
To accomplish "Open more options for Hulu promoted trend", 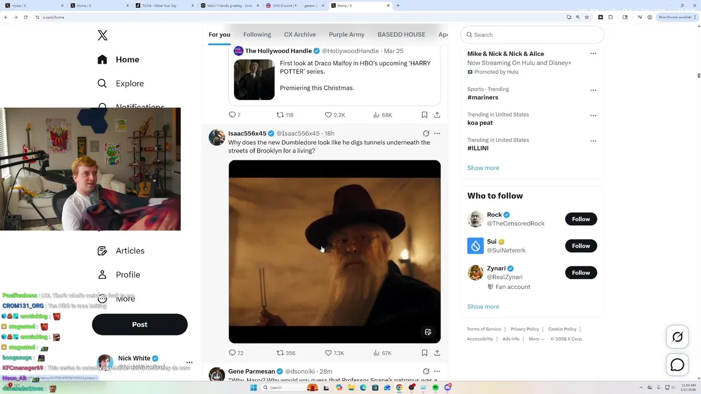I will click(593, 54).
